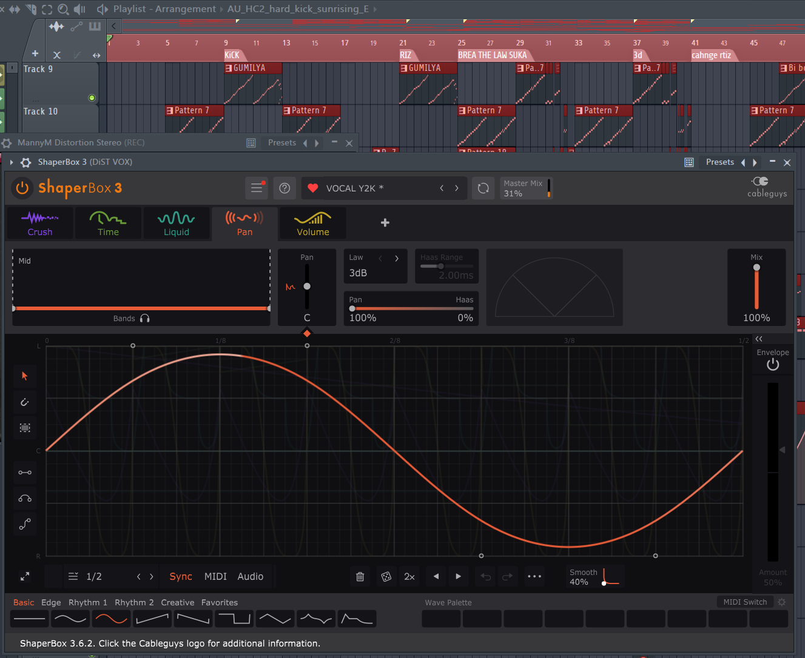Open the Rhythm 2 wave presets category

(x=134, y=602)
